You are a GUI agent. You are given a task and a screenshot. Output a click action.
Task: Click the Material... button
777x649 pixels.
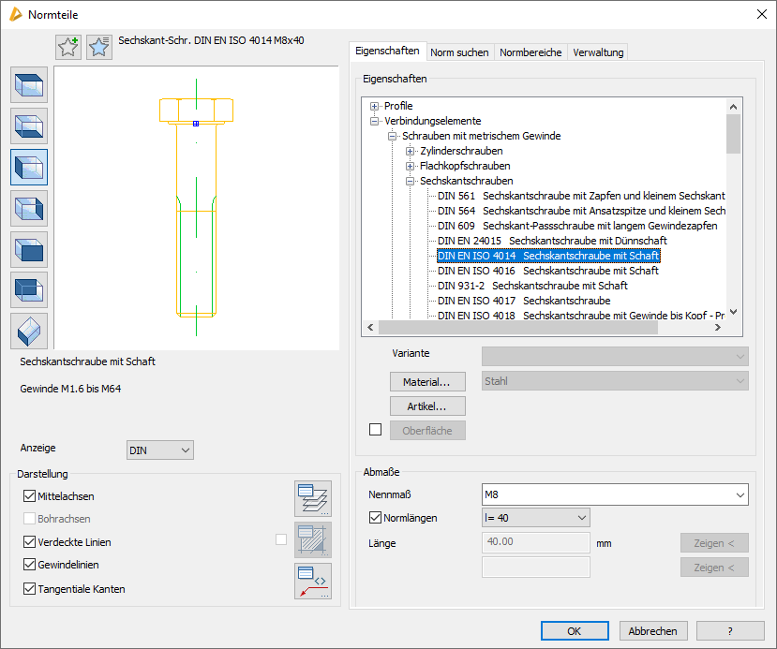(x=427, y=382)
